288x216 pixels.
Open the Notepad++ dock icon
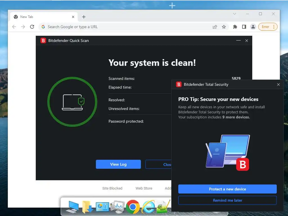163,207
